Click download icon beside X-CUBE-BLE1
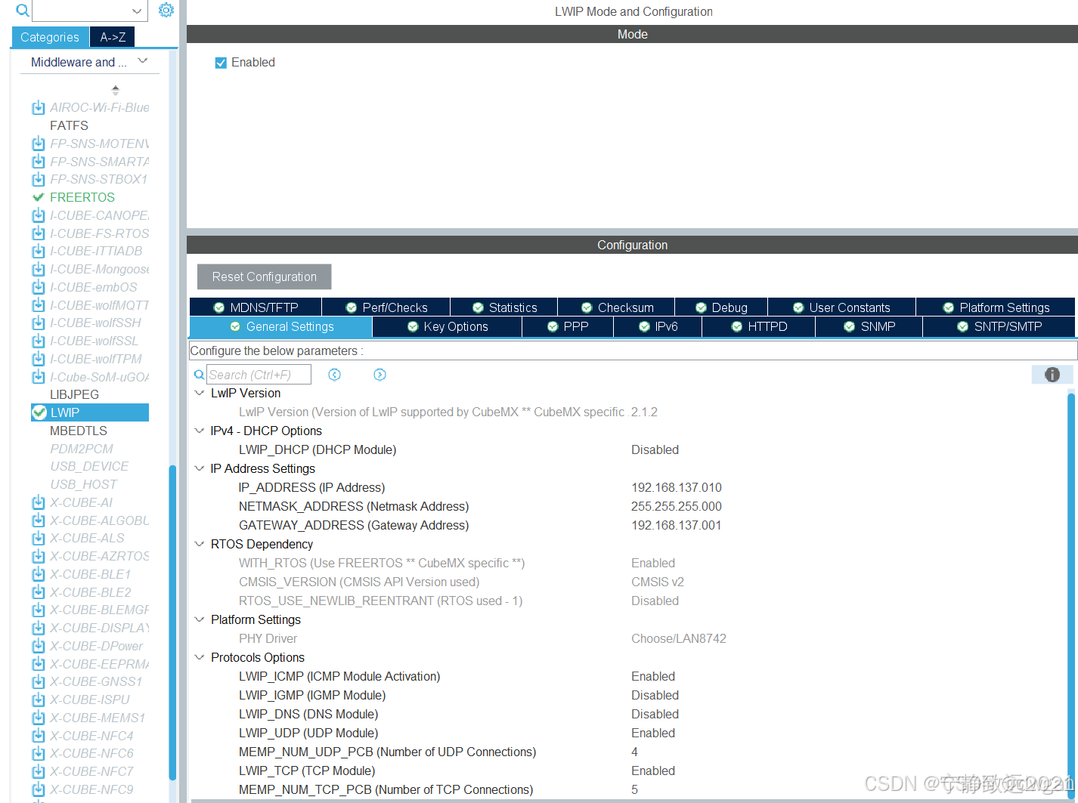1078x803 pixels. (x=39, y=574)
